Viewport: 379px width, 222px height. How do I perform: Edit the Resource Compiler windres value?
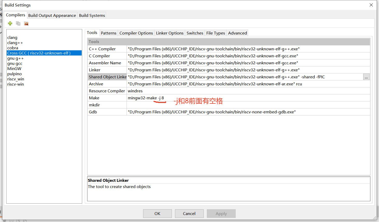point(248,91)
